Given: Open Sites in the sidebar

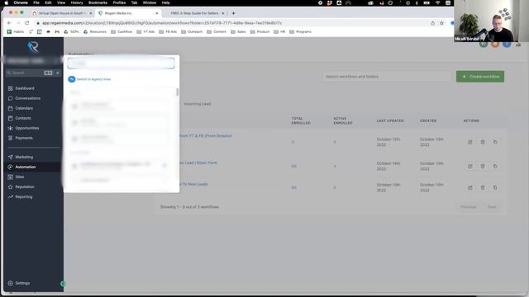Looking at the screenshot, I should pyautogui.click(x=20, y=177).
